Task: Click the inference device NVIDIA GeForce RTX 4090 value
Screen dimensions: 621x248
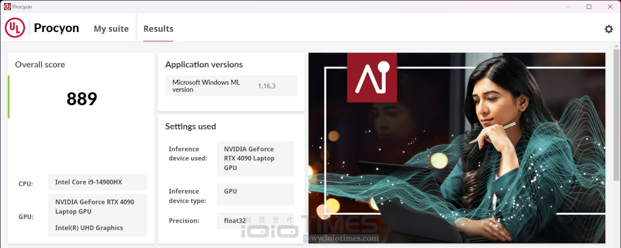Action: [x=255, y=158]
